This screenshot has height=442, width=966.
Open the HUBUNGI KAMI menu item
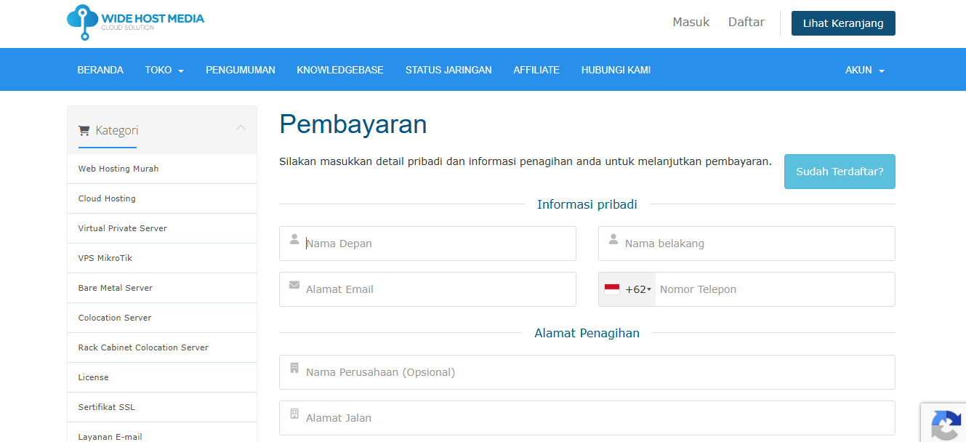click(x=616, y=70)
